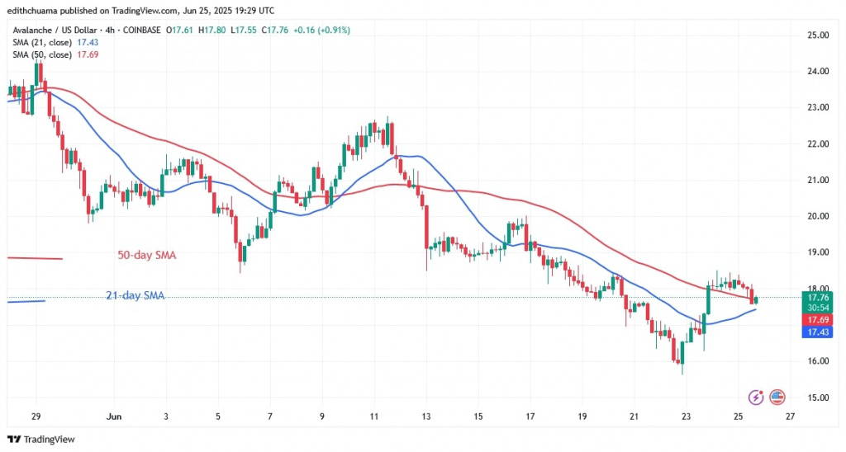Click the 21-day SMA text annotation
The height and width of the screenshot is (452, 846).
click(x=135, y=295)
